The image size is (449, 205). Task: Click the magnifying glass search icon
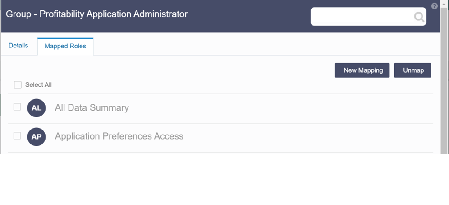tap(419, 17)
